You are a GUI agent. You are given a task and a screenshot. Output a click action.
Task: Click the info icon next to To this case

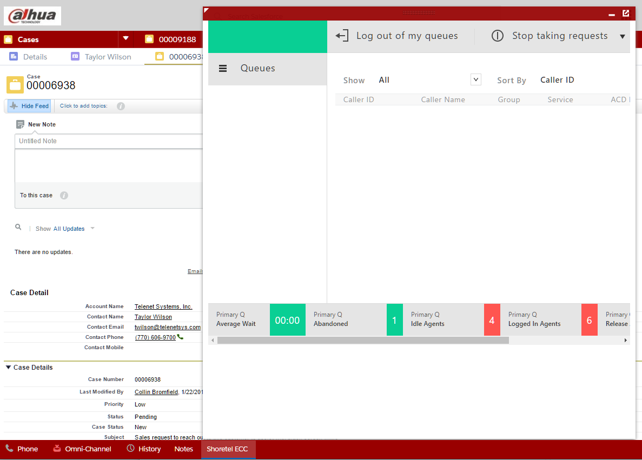[x=64, y=196]
